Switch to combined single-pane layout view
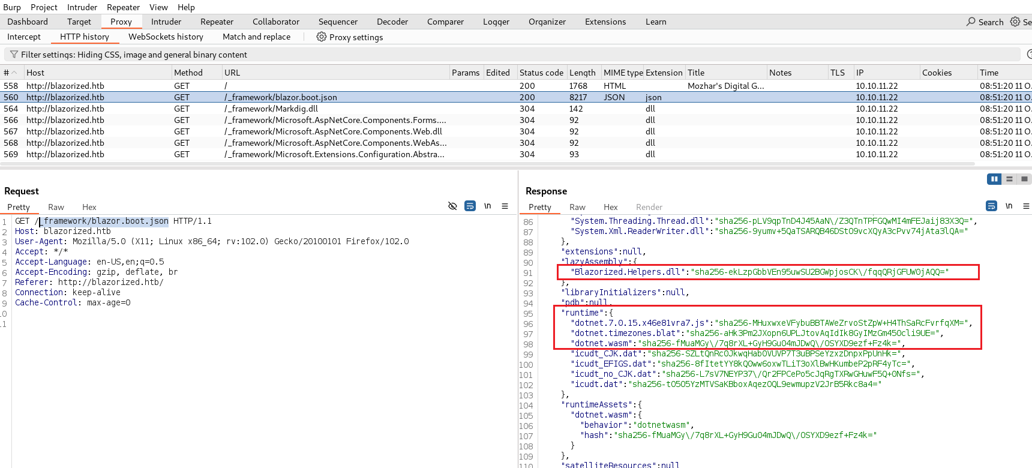This screenshot has width=1032, height=468. 1024,179
